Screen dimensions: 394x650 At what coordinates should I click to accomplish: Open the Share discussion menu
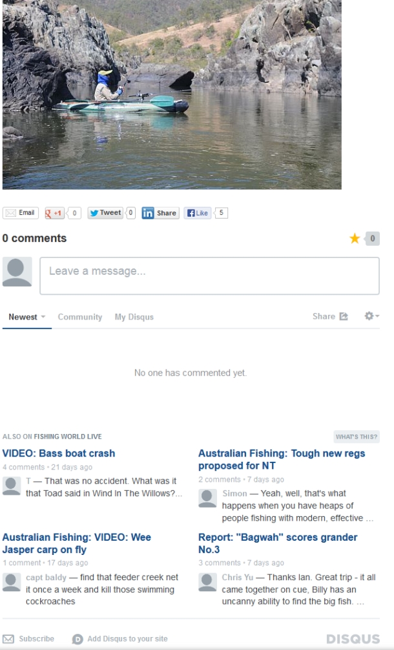(x=330, y=316)
